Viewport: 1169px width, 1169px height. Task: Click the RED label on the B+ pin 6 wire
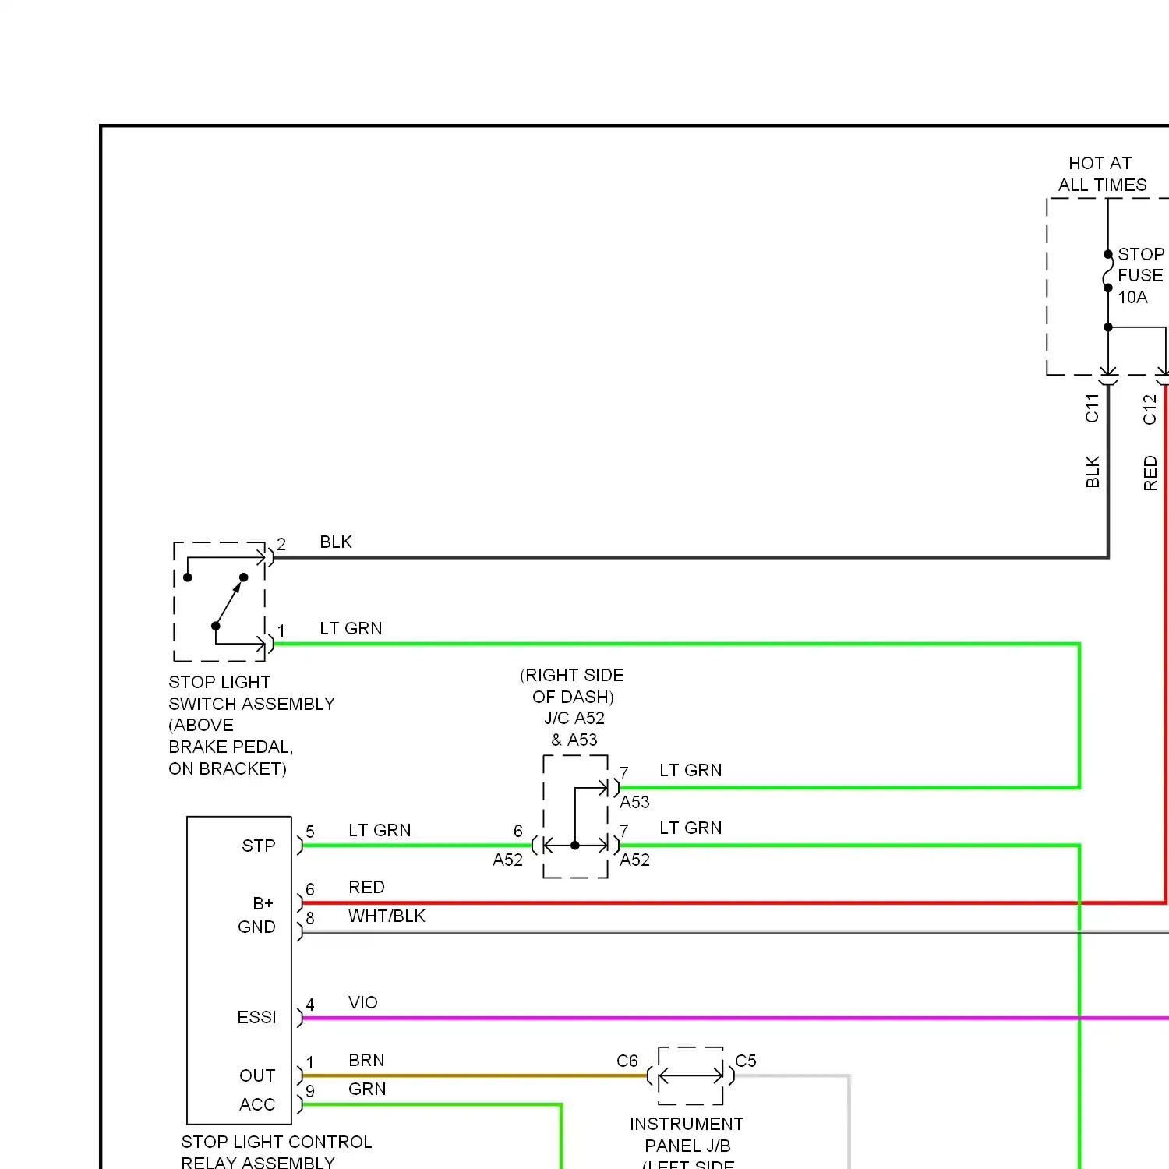point(366,887)
